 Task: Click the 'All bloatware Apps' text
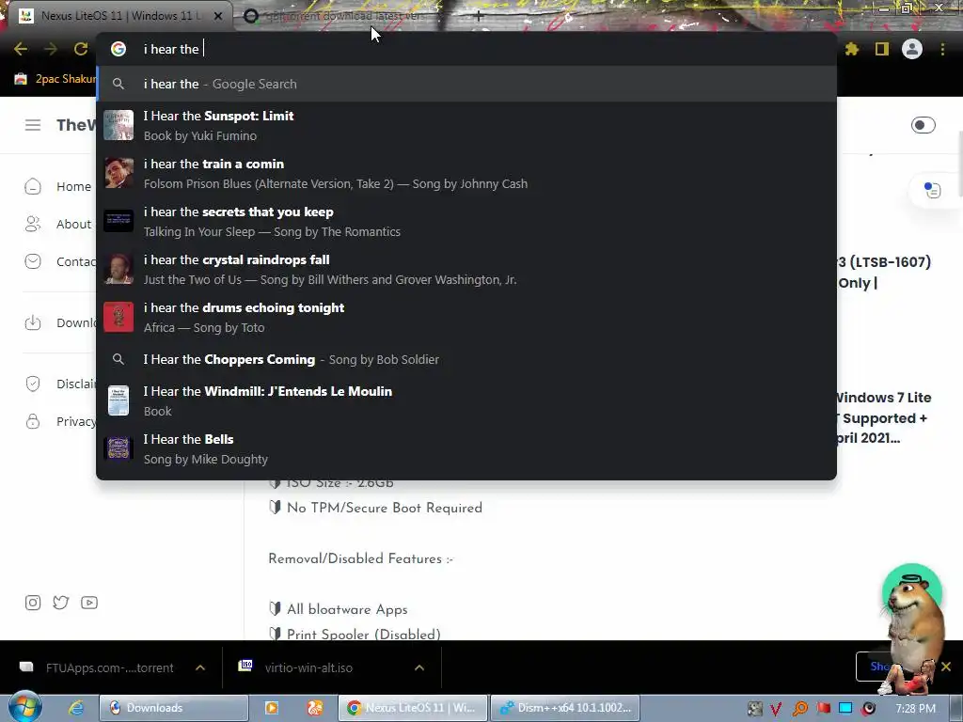[x=347, y=609]
